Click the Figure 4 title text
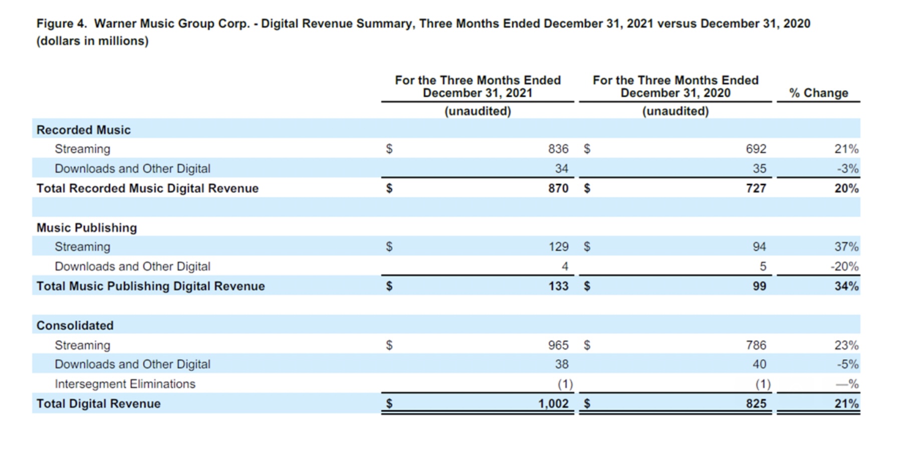The height and width of the screenshot is (450, 914). tap(423, 24)
